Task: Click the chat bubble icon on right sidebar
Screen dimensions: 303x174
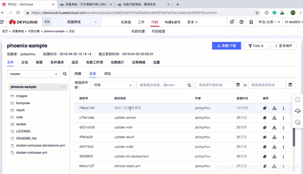Action: click(297, 122)
